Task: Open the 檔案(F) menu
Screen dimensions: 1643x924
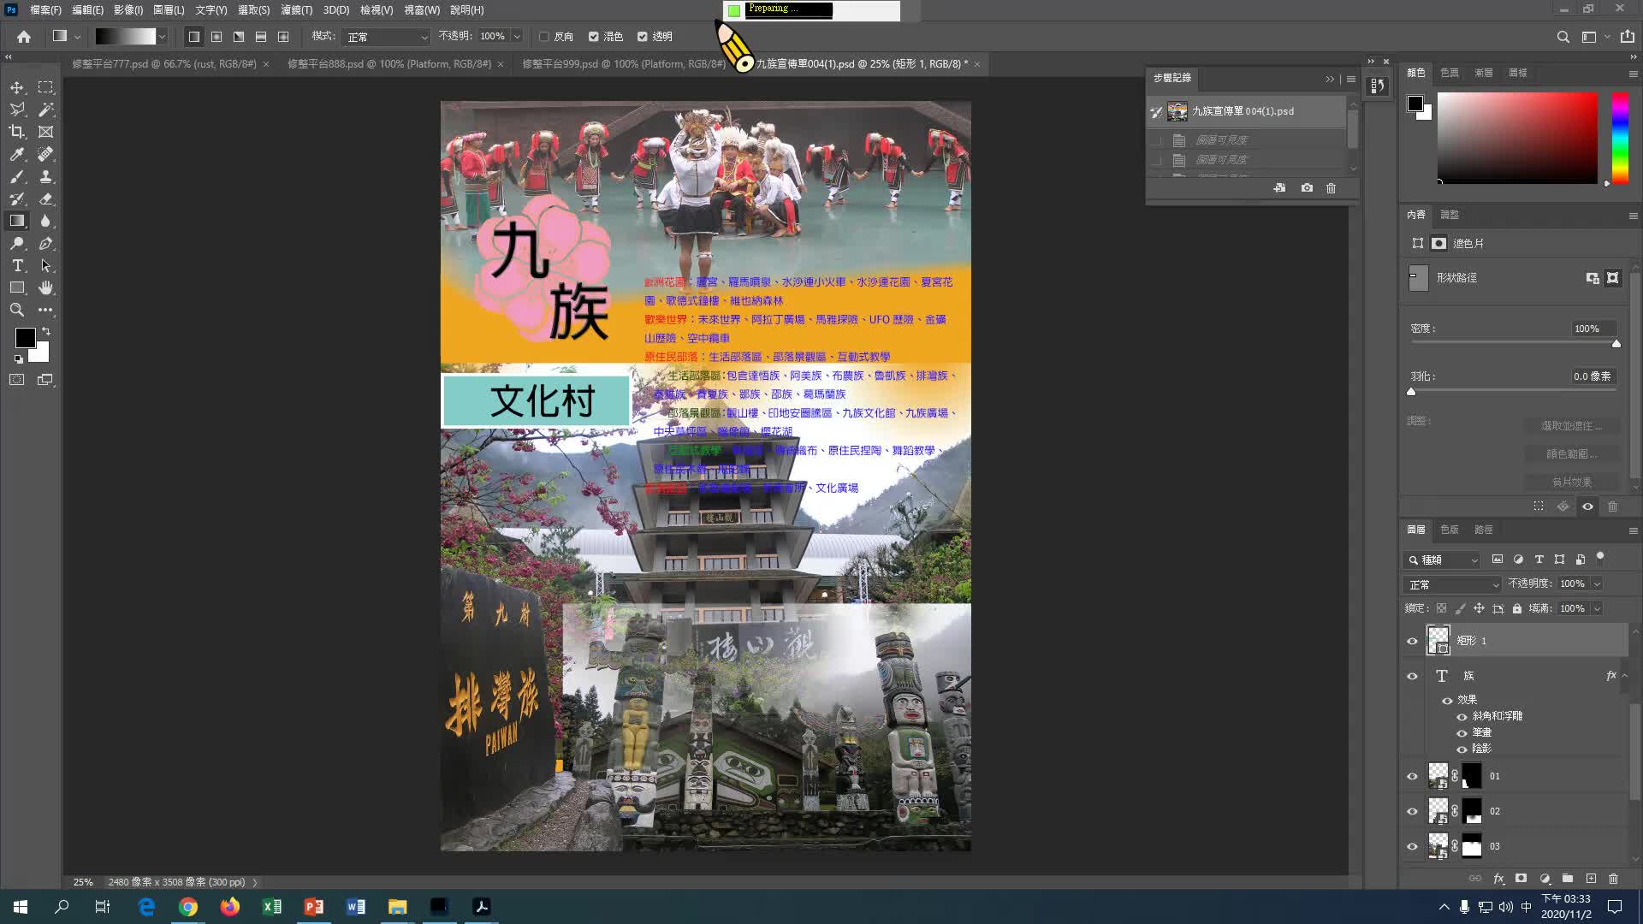Action: pos(45,10)
